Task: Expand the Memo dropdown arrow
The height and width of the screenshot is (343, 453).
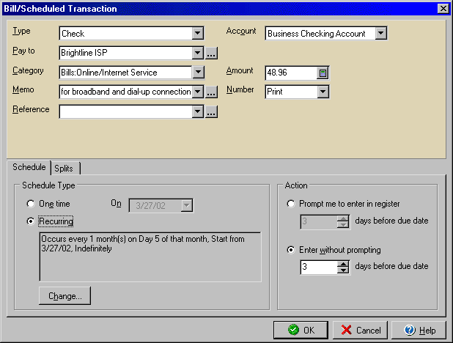Action: 198,92
